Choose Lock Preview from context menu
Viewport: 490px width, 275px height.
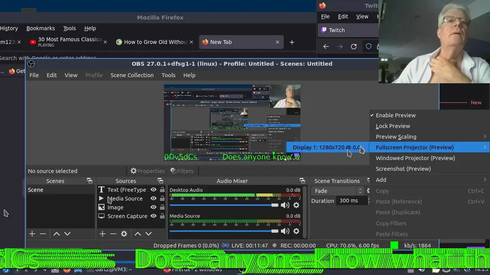(429, 126)
